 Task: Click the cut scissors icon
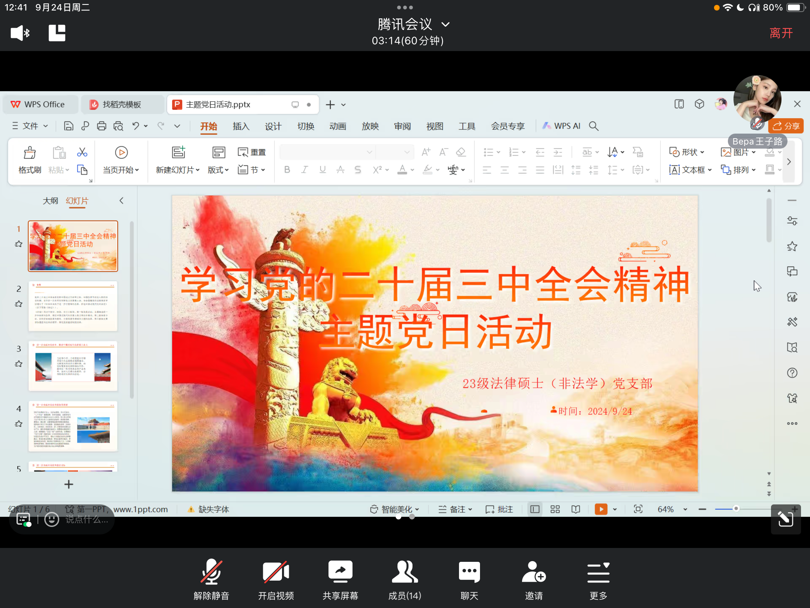[82, 152]
